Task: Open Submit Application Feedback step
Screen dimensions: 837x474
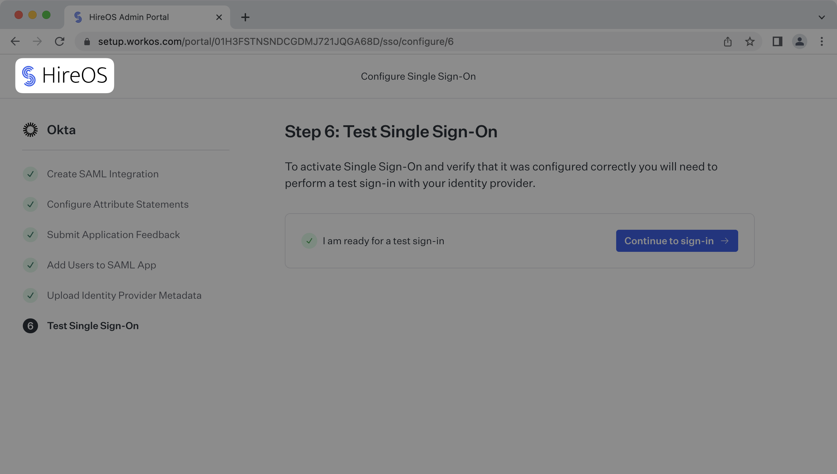Action: [x=113, y=235]
